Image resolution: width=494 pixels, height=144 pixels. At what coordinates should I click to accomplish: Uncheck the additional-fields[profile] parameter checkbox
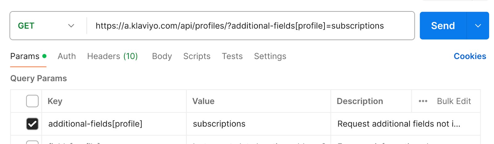(x=32, y=124)
